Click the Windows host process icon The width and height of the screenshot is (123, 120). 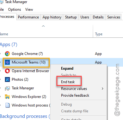(8, 105)
